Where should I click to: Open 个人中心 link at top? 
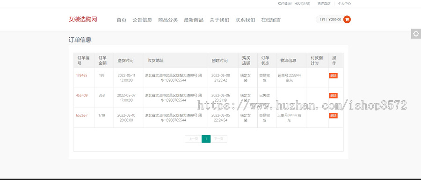pos(344,3)
